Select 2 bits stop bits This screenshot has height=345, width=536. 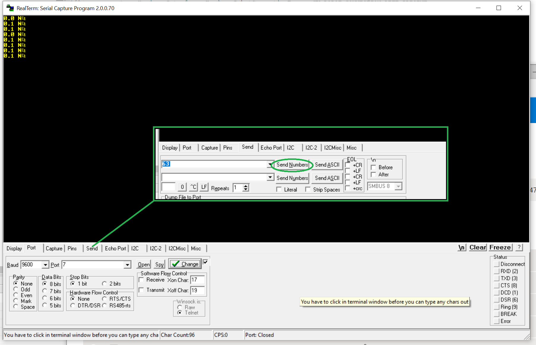coord(105,283)
